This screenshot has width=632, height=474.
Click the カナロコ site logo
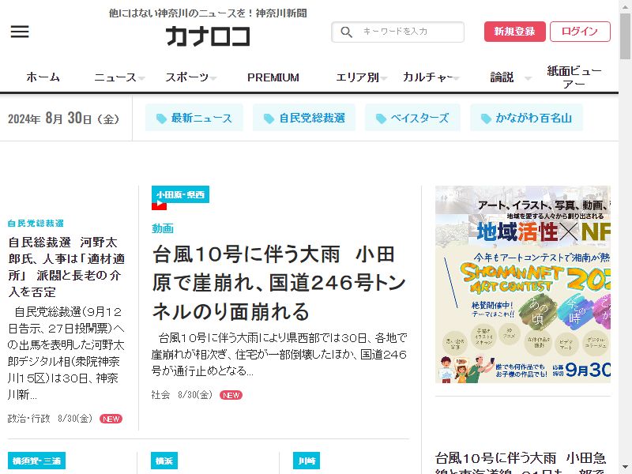coord(208,36)
